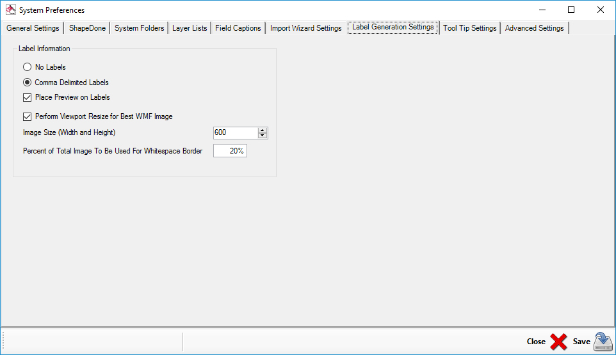The height and width of the screenshot is (355, 616).
Task: Increase Image Size with the up arrow
Action: point(263,130)
